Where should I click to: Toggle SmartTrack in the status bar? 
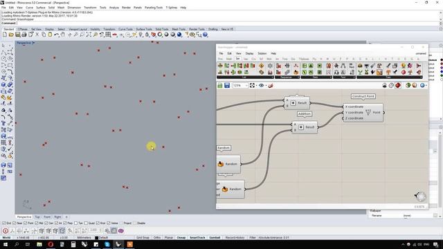coord(197,238)
